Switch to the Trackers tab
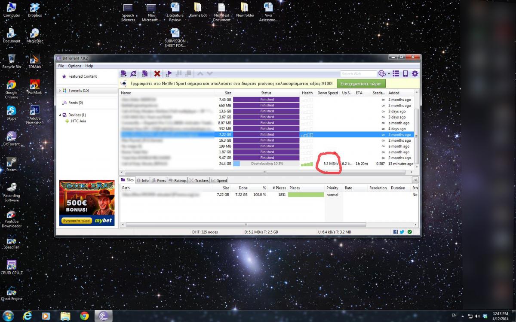Screen dimensions: 516x322 click(x=199, y=180)
